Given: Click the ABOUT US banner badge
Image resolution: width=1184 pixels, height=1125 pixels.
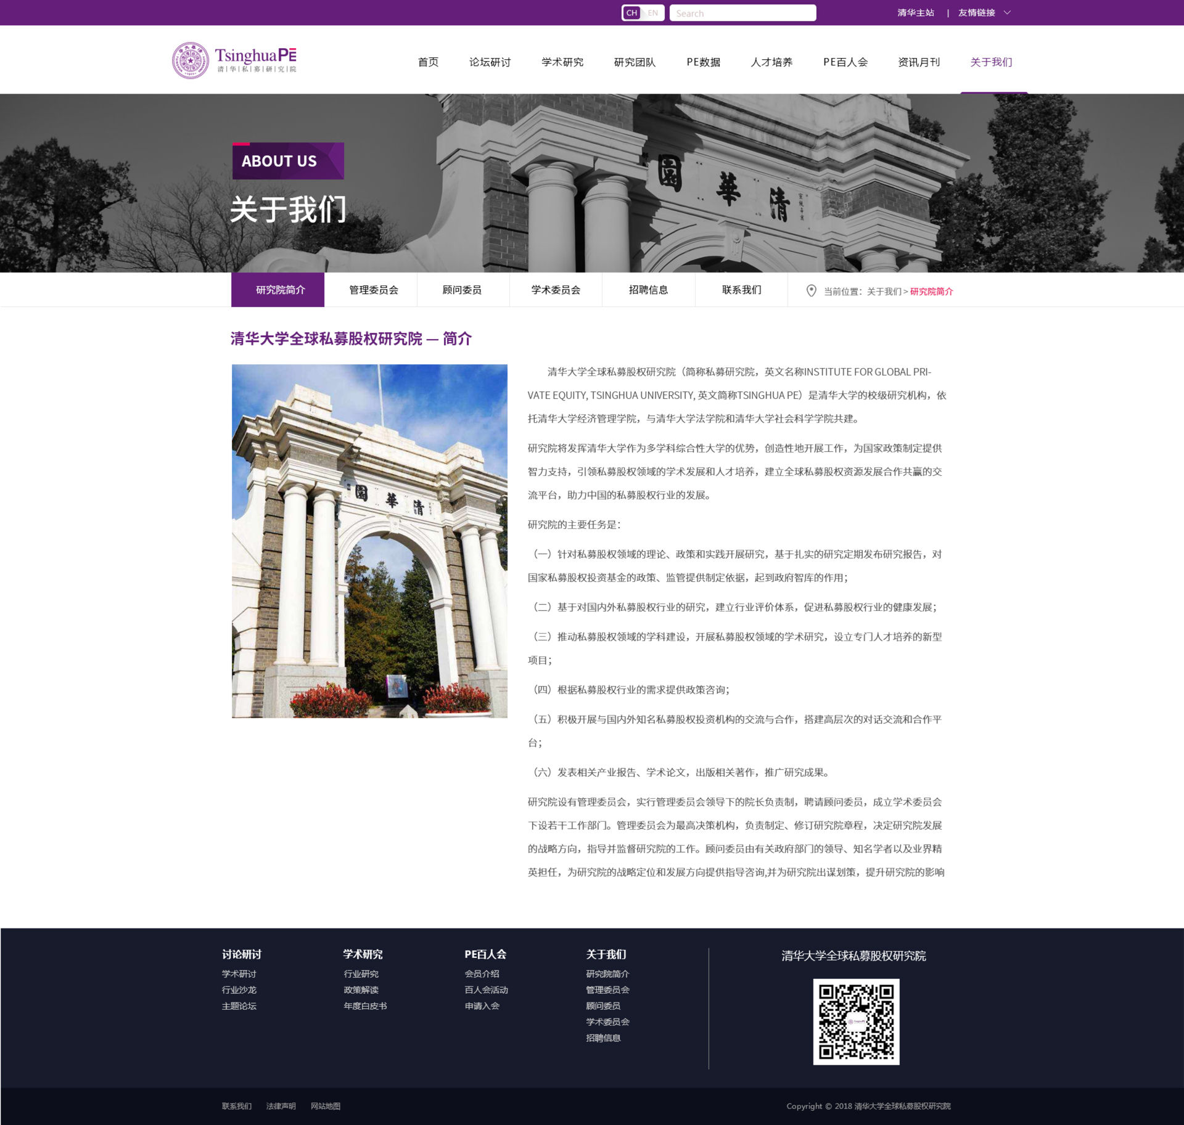Looking at the screenshot, I should (x=288, y=161).
